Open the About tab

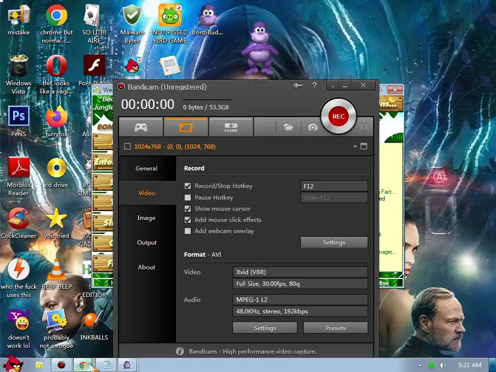coord(146,267)
